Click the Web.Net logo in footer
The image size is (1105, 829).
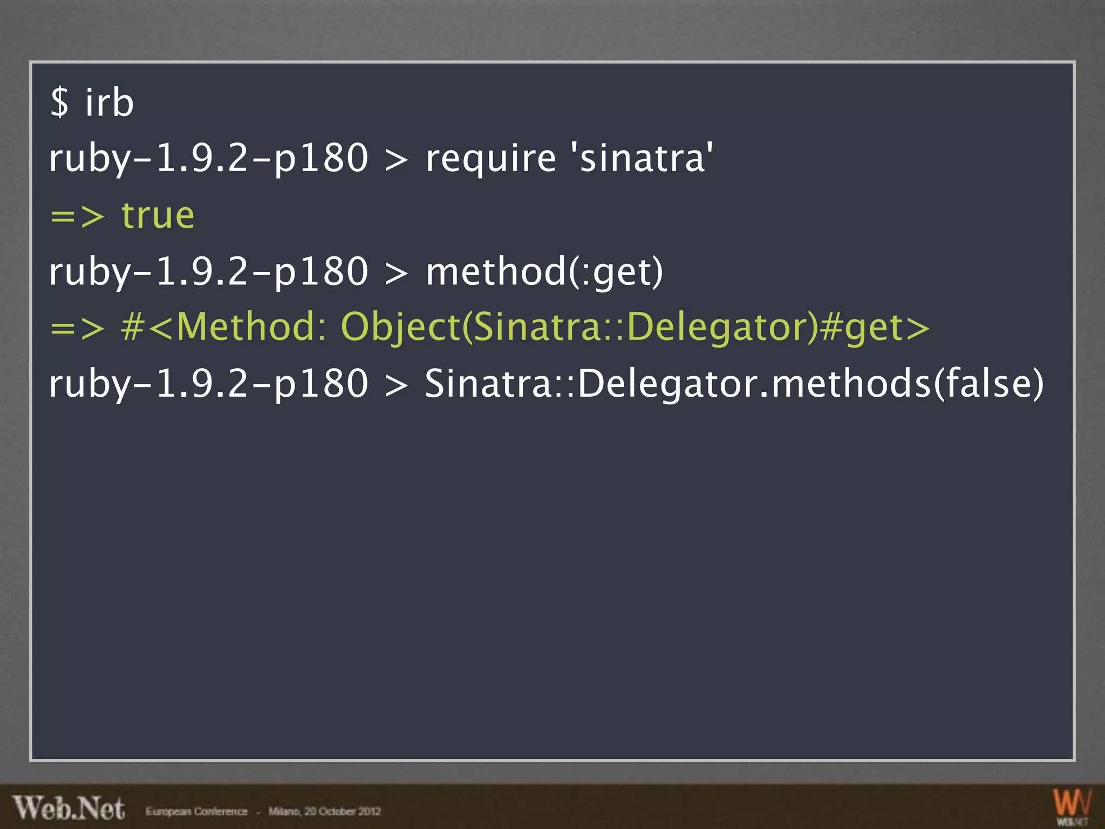tap(69, 808)
